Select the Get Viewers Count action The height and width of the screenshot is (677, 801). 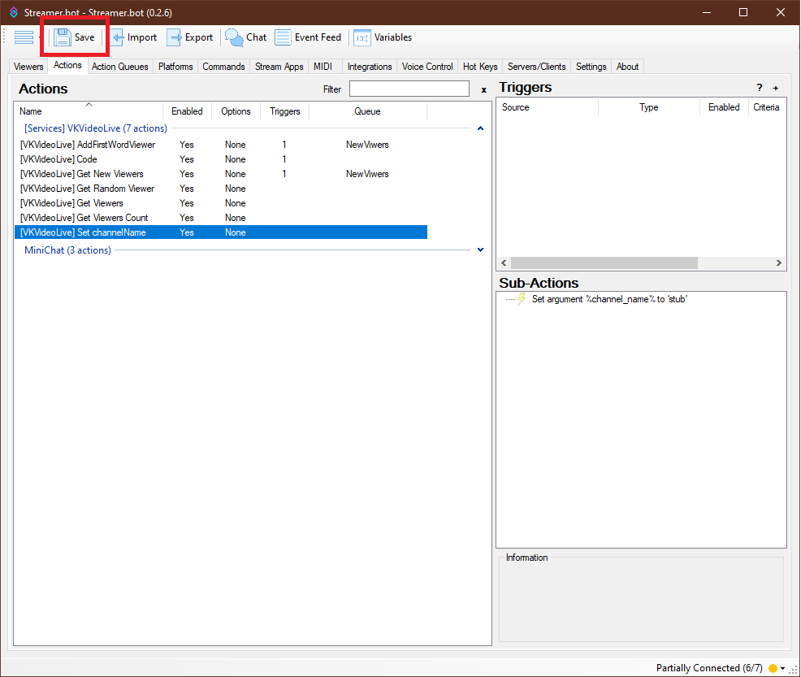pyautogui.click(x=221, y=218)
